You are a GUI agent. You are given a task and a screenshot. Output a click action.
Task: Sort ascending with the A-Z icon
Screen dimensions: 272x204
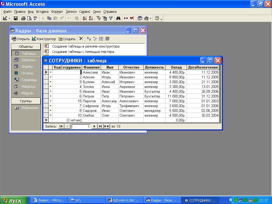tap(85, 18)
